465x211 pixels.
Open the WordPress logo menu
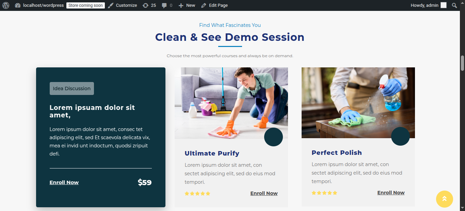(x=6, y=5)
